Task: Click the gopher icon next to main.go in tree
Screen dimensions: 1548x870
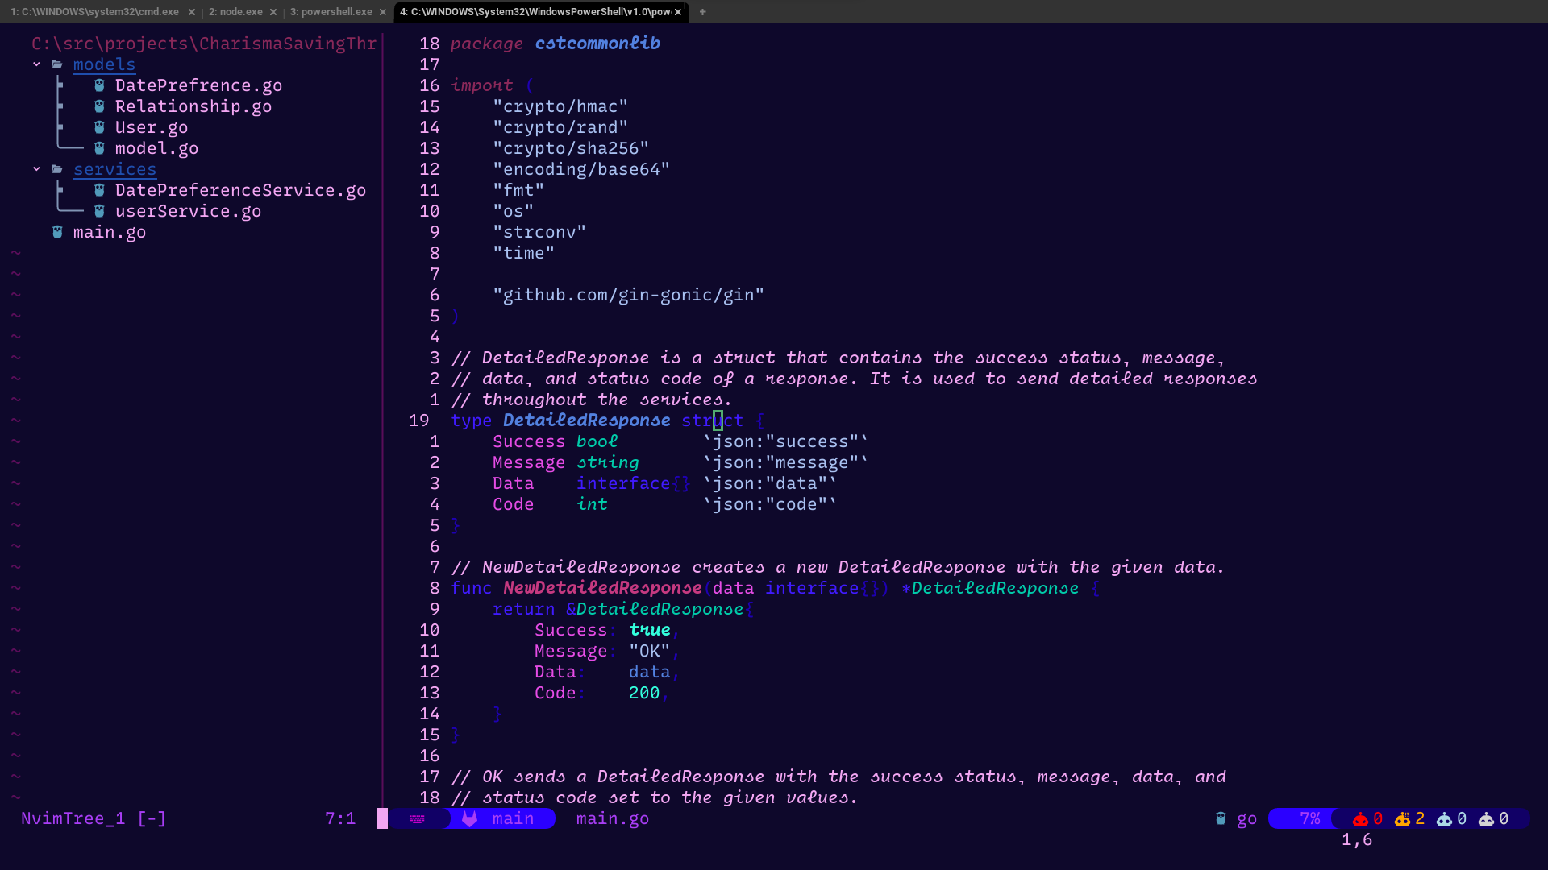Action: (x=57, y=232)
